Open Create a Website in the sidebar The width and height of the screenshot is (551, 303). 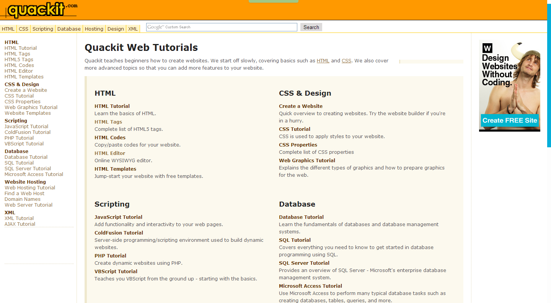pos(26,90)
